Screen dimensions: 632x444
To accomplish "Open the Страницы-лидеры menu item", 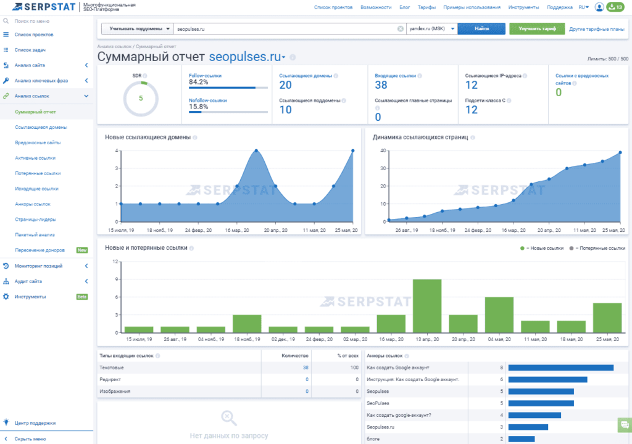I will point(35,220).
